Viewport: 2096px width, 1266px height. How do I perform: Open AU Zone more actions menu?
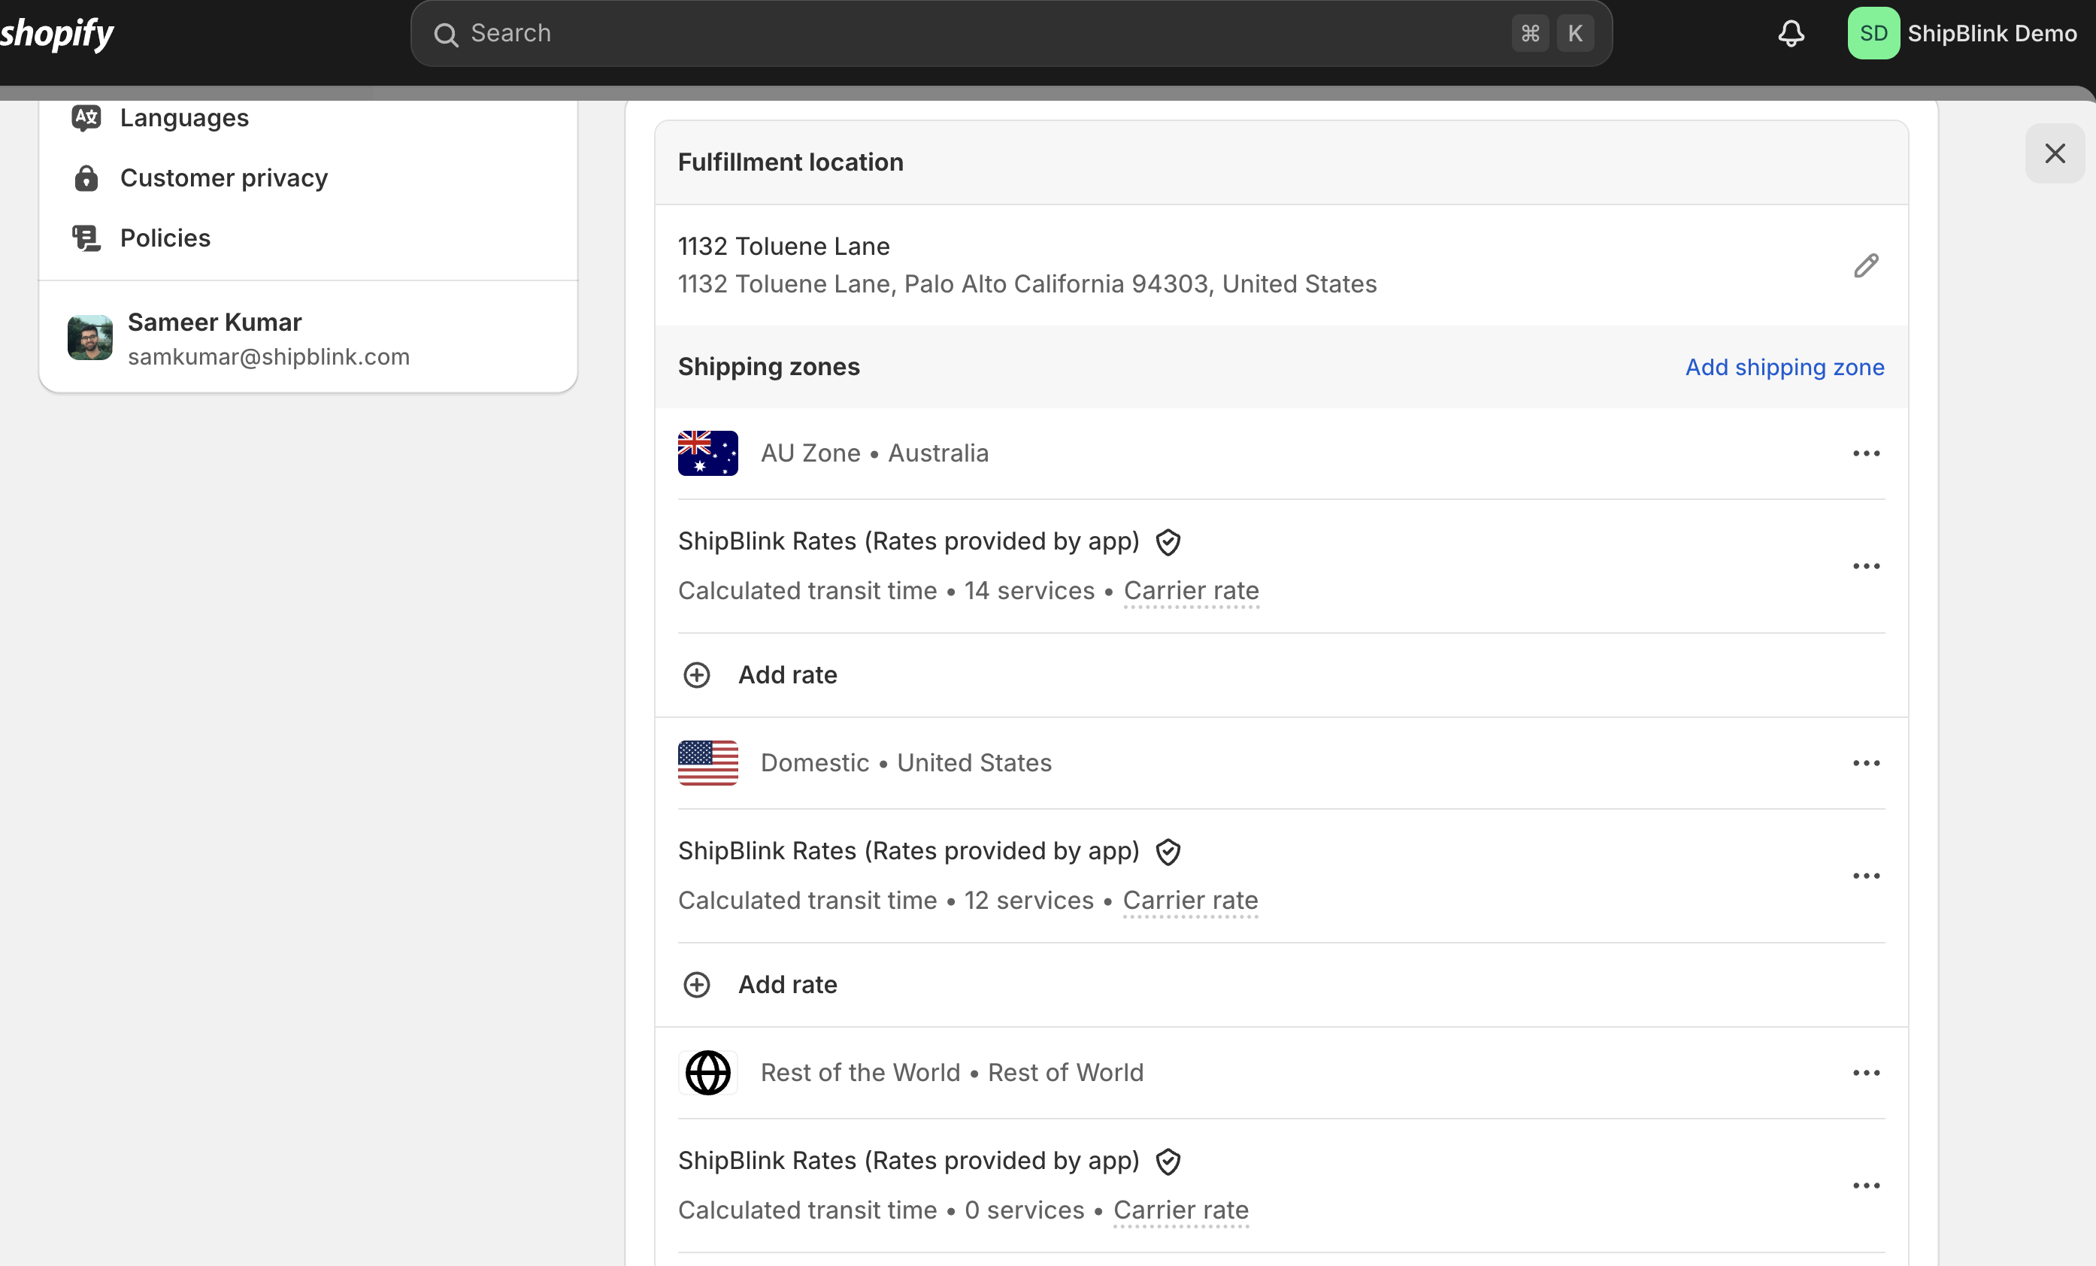[x=1865, y=453]
